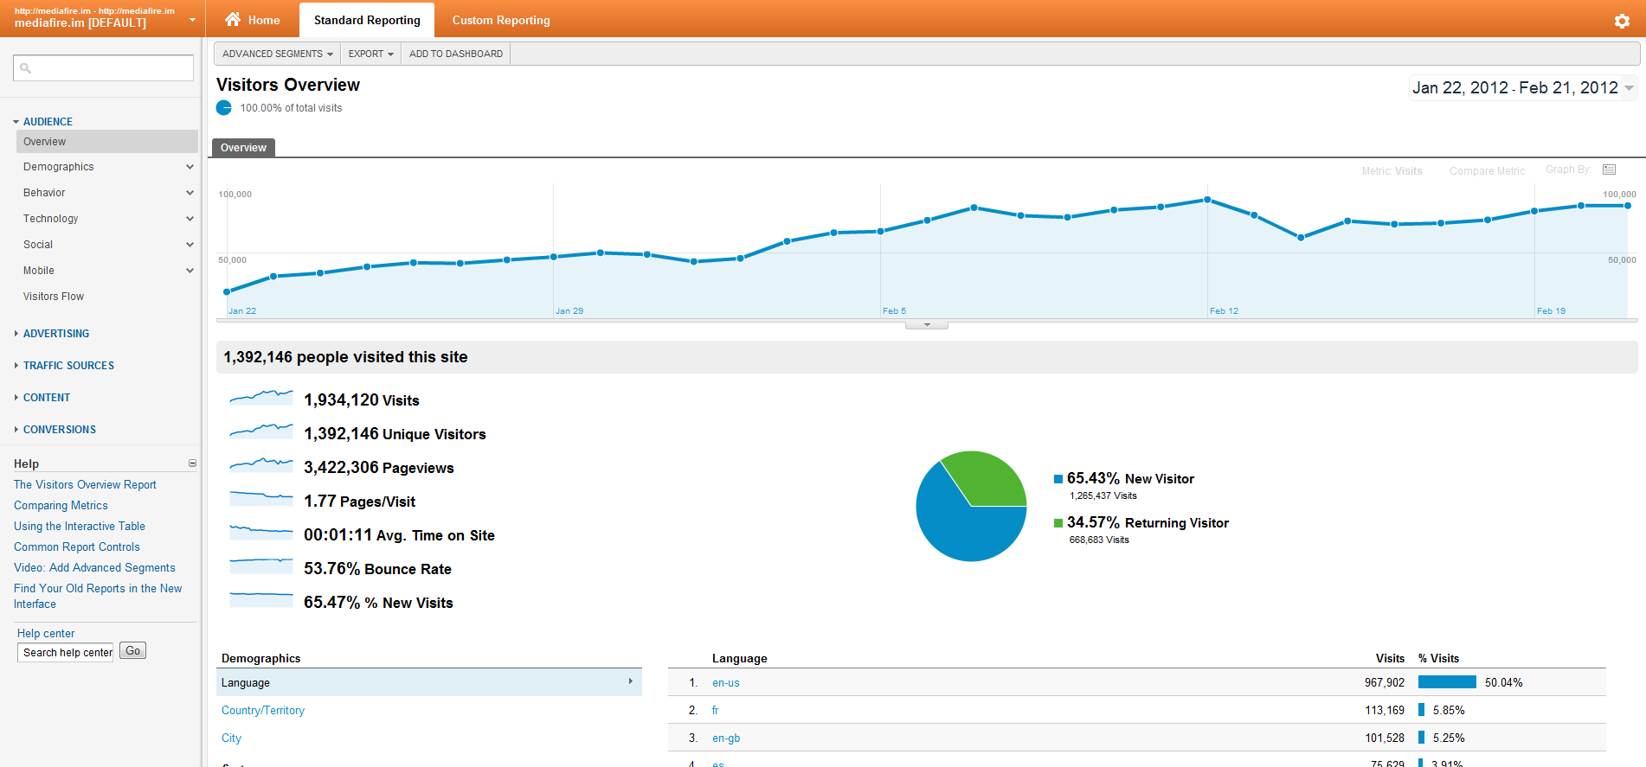This screenshot has width=1646, height=767.
Task: Click the Graph By day icon
Action: click(1609, 169)
